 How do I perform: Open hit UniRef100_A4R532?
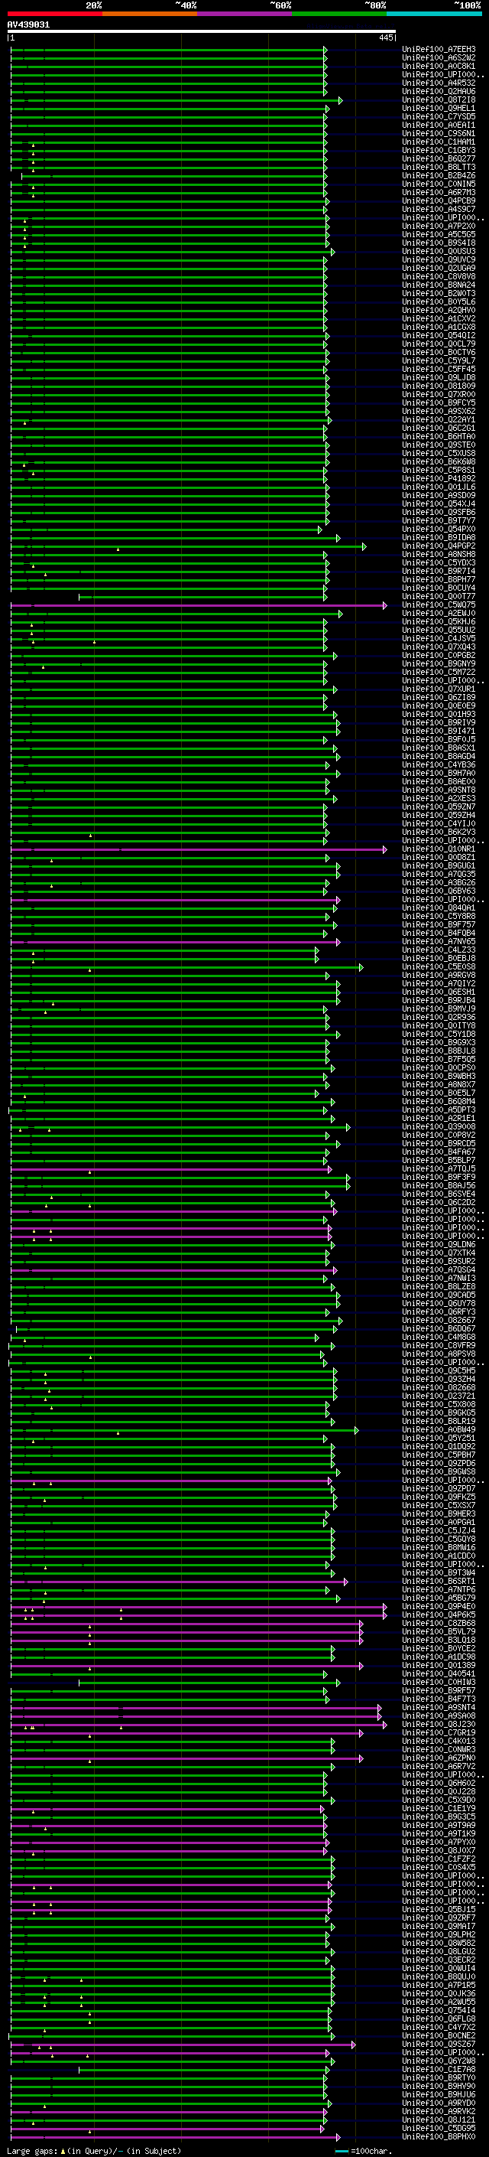click(x=439, y=83)
